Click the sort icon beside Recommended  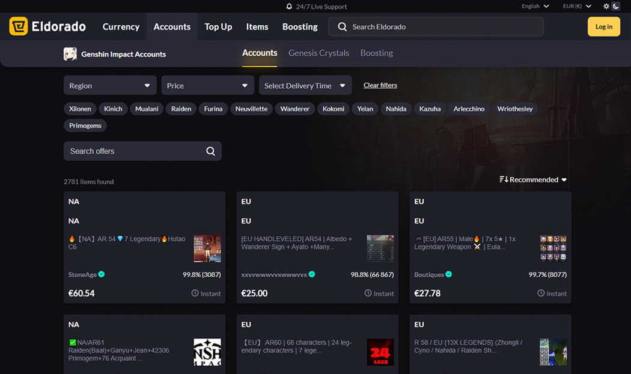(504, 179)
